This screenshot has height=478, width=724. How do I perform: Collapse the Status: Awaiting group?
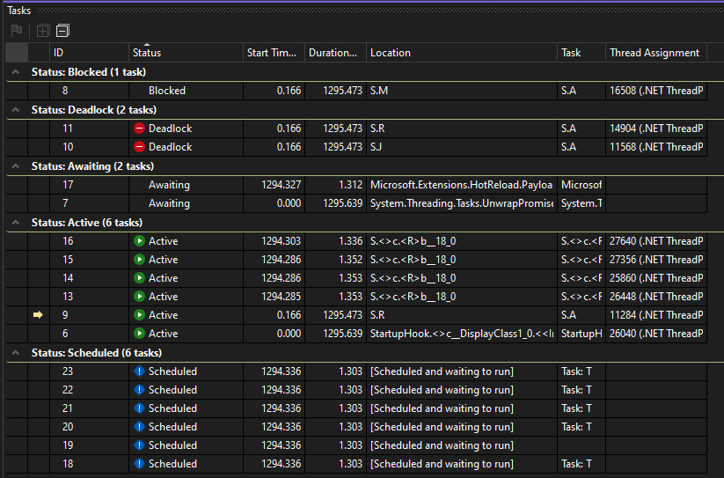coord(16,166)
